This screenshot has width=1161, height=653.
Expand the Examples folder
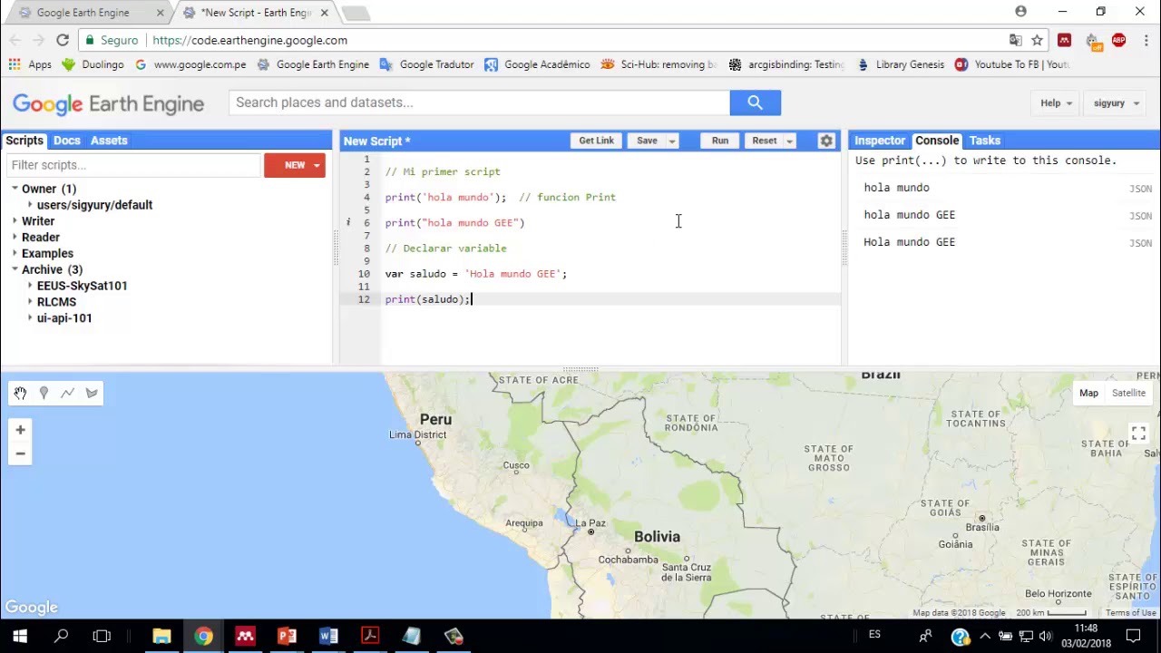[15, 254]
